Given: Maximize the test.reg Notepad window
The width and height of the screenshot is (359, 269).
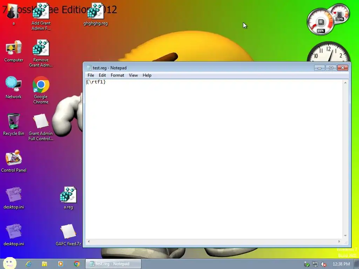Looking at the screenshot, I should (331, 68).
